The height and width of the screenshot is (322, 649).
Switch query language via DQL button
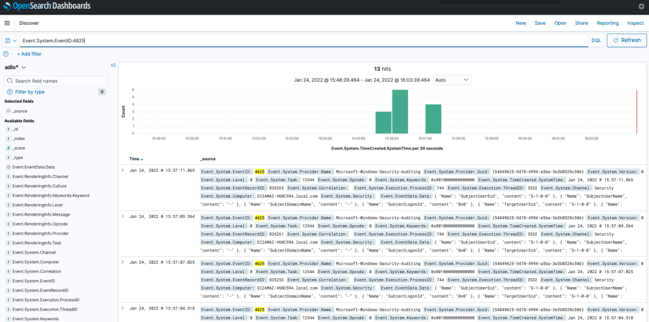click(x=596, y=41)
